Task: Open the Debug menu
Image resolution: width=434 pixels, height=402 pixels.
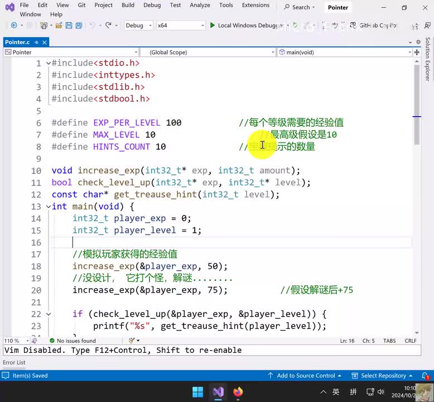Action: (x=152, y=5)
